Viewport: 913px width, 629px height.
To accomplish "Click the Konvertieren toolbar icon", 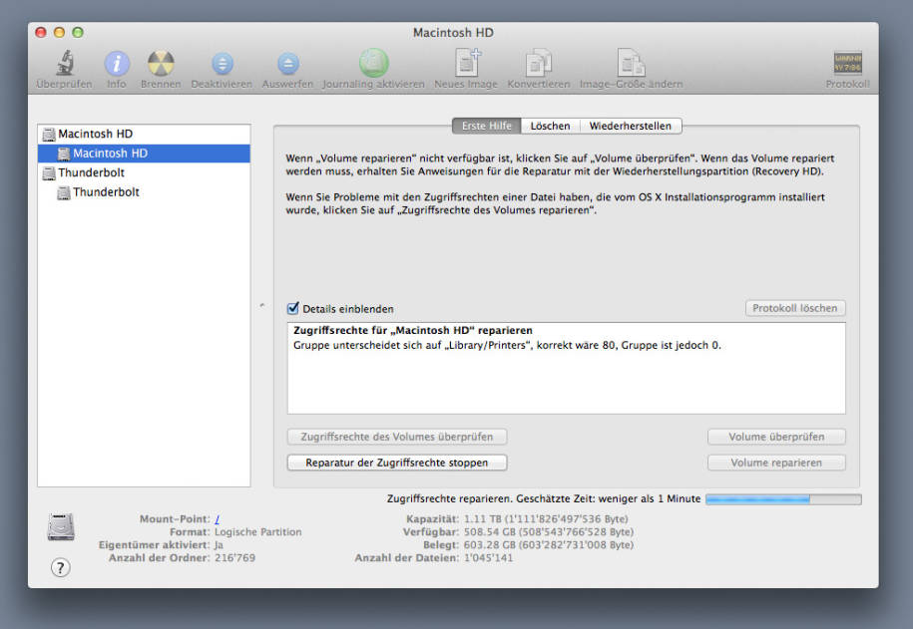I will coord(539,63).
